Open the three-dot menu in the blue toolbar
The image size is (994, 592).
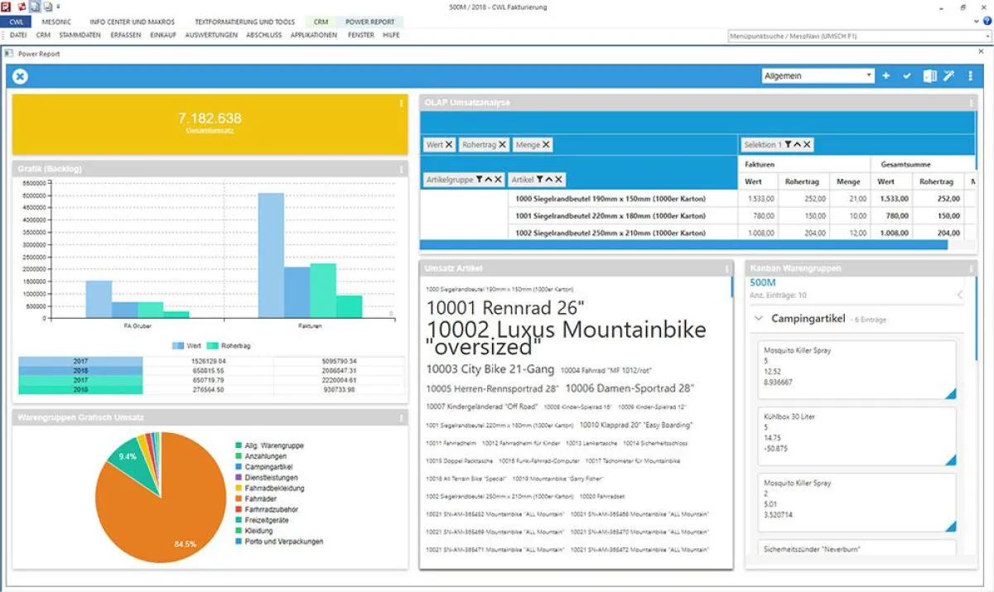pos(969,76)
